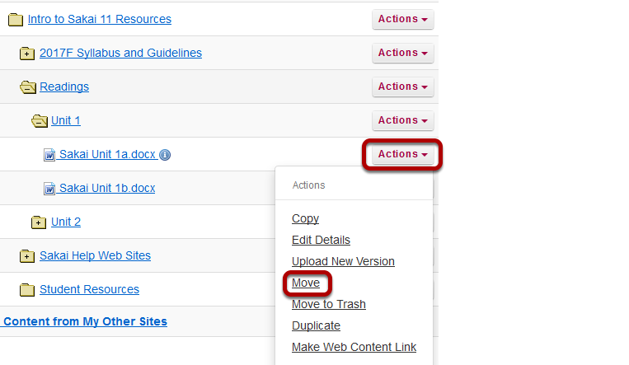Select Duplicate from the Actions menu
Screen dimensions: 629x365
click(316, 325)
